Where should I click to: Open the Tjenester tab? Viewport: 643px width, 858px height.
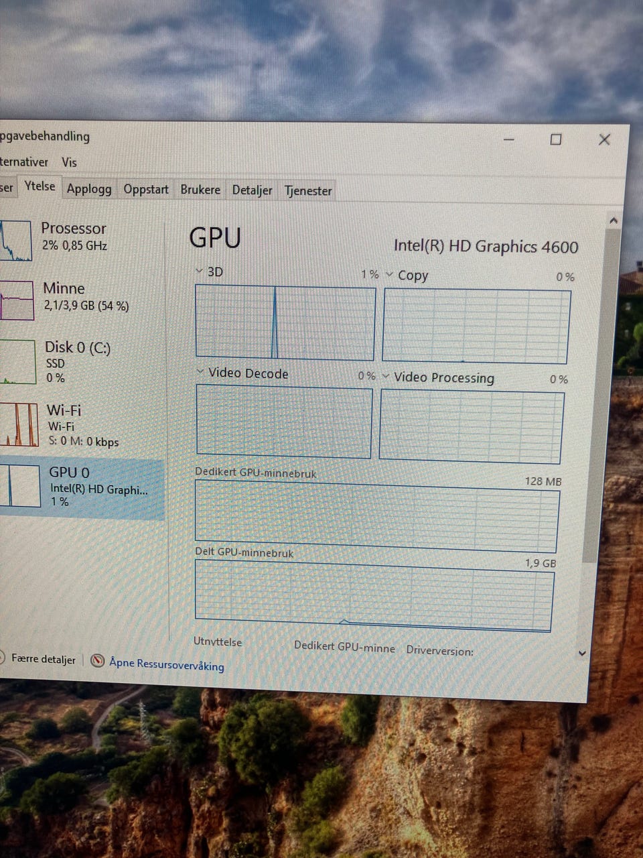coord(308,191)
